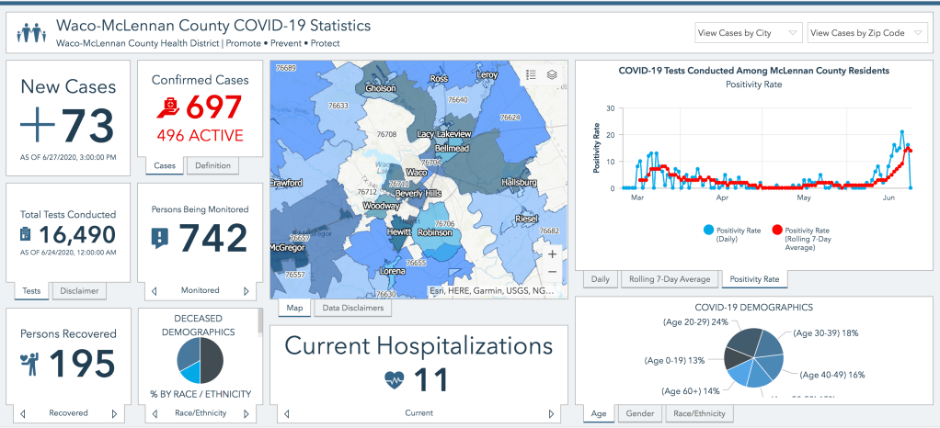This screenshot has height=428, width=940.
Task: Zoom in on the map
Action: [x=552, y=253]
